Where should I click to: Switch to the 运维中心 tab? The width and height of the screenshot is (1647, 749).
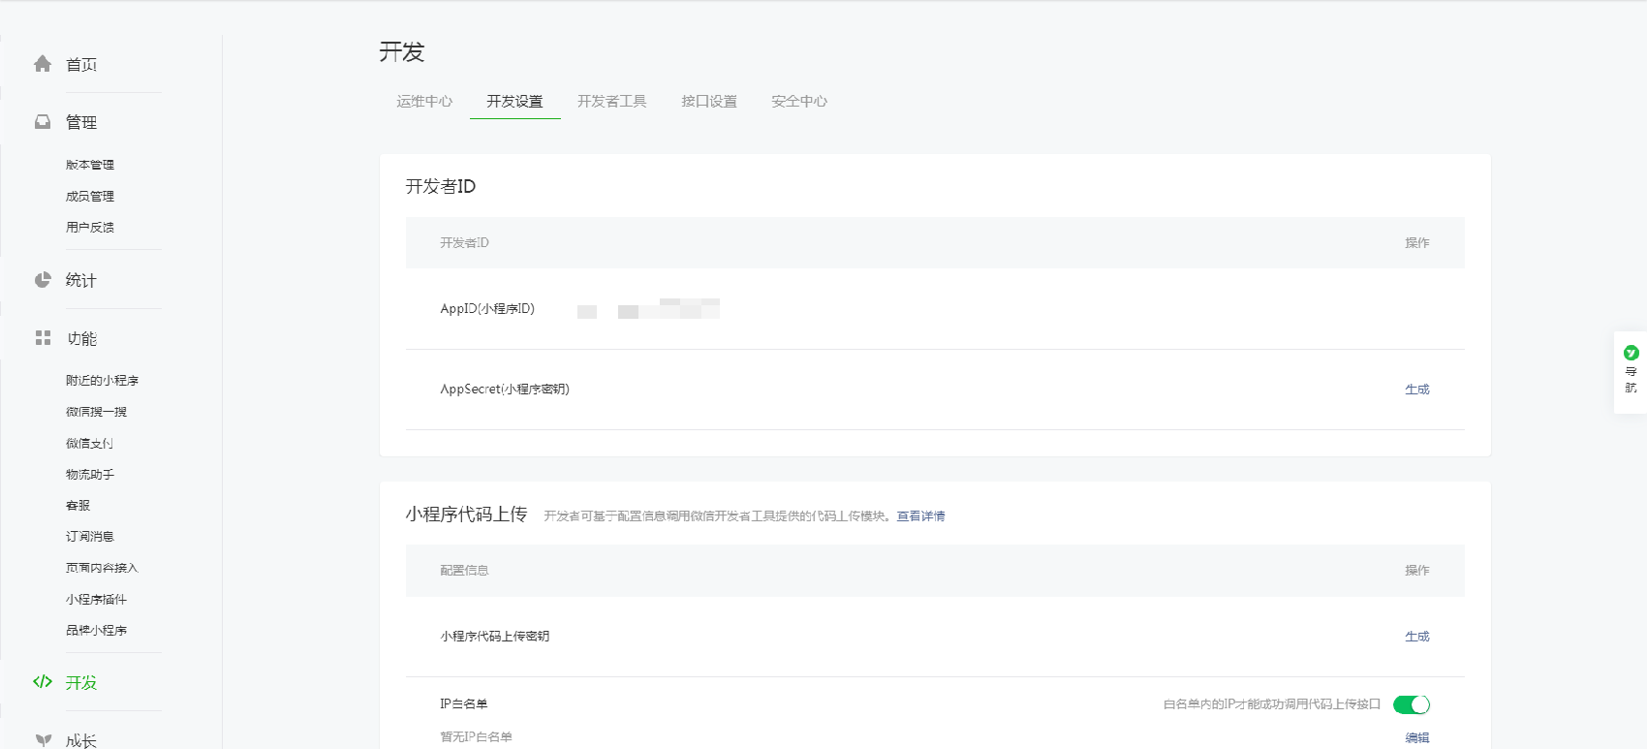point(424,101)
